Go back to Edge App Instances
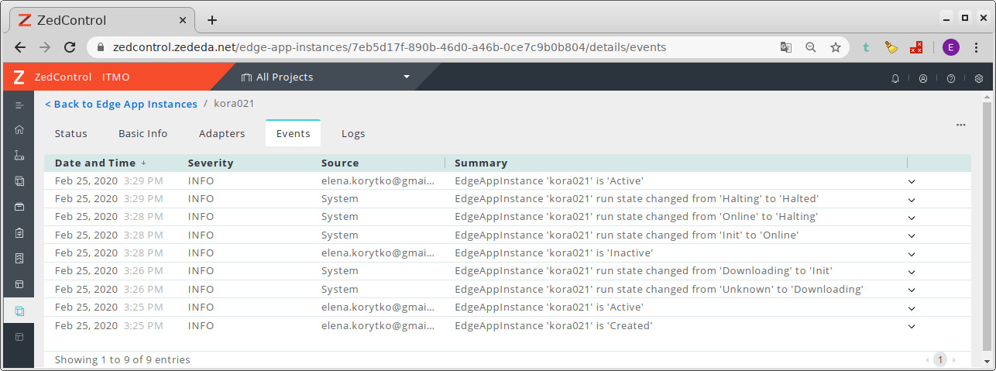The width and height of the screenshot is (996, 371). (121, 104)
